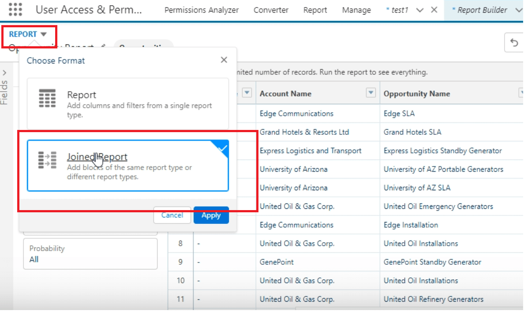This screenshot has height=318, width=524.
Task: Open the App Launcher grid icon
Action: tap(15, 10)
